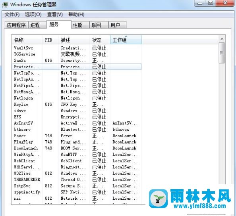
Task: Maximize the Task Manager window
Action: pos(211,3)
